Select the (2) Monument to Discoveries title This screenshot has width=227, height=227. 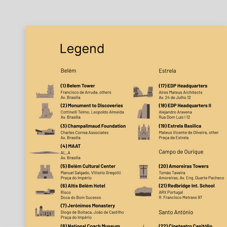(92, 105)
